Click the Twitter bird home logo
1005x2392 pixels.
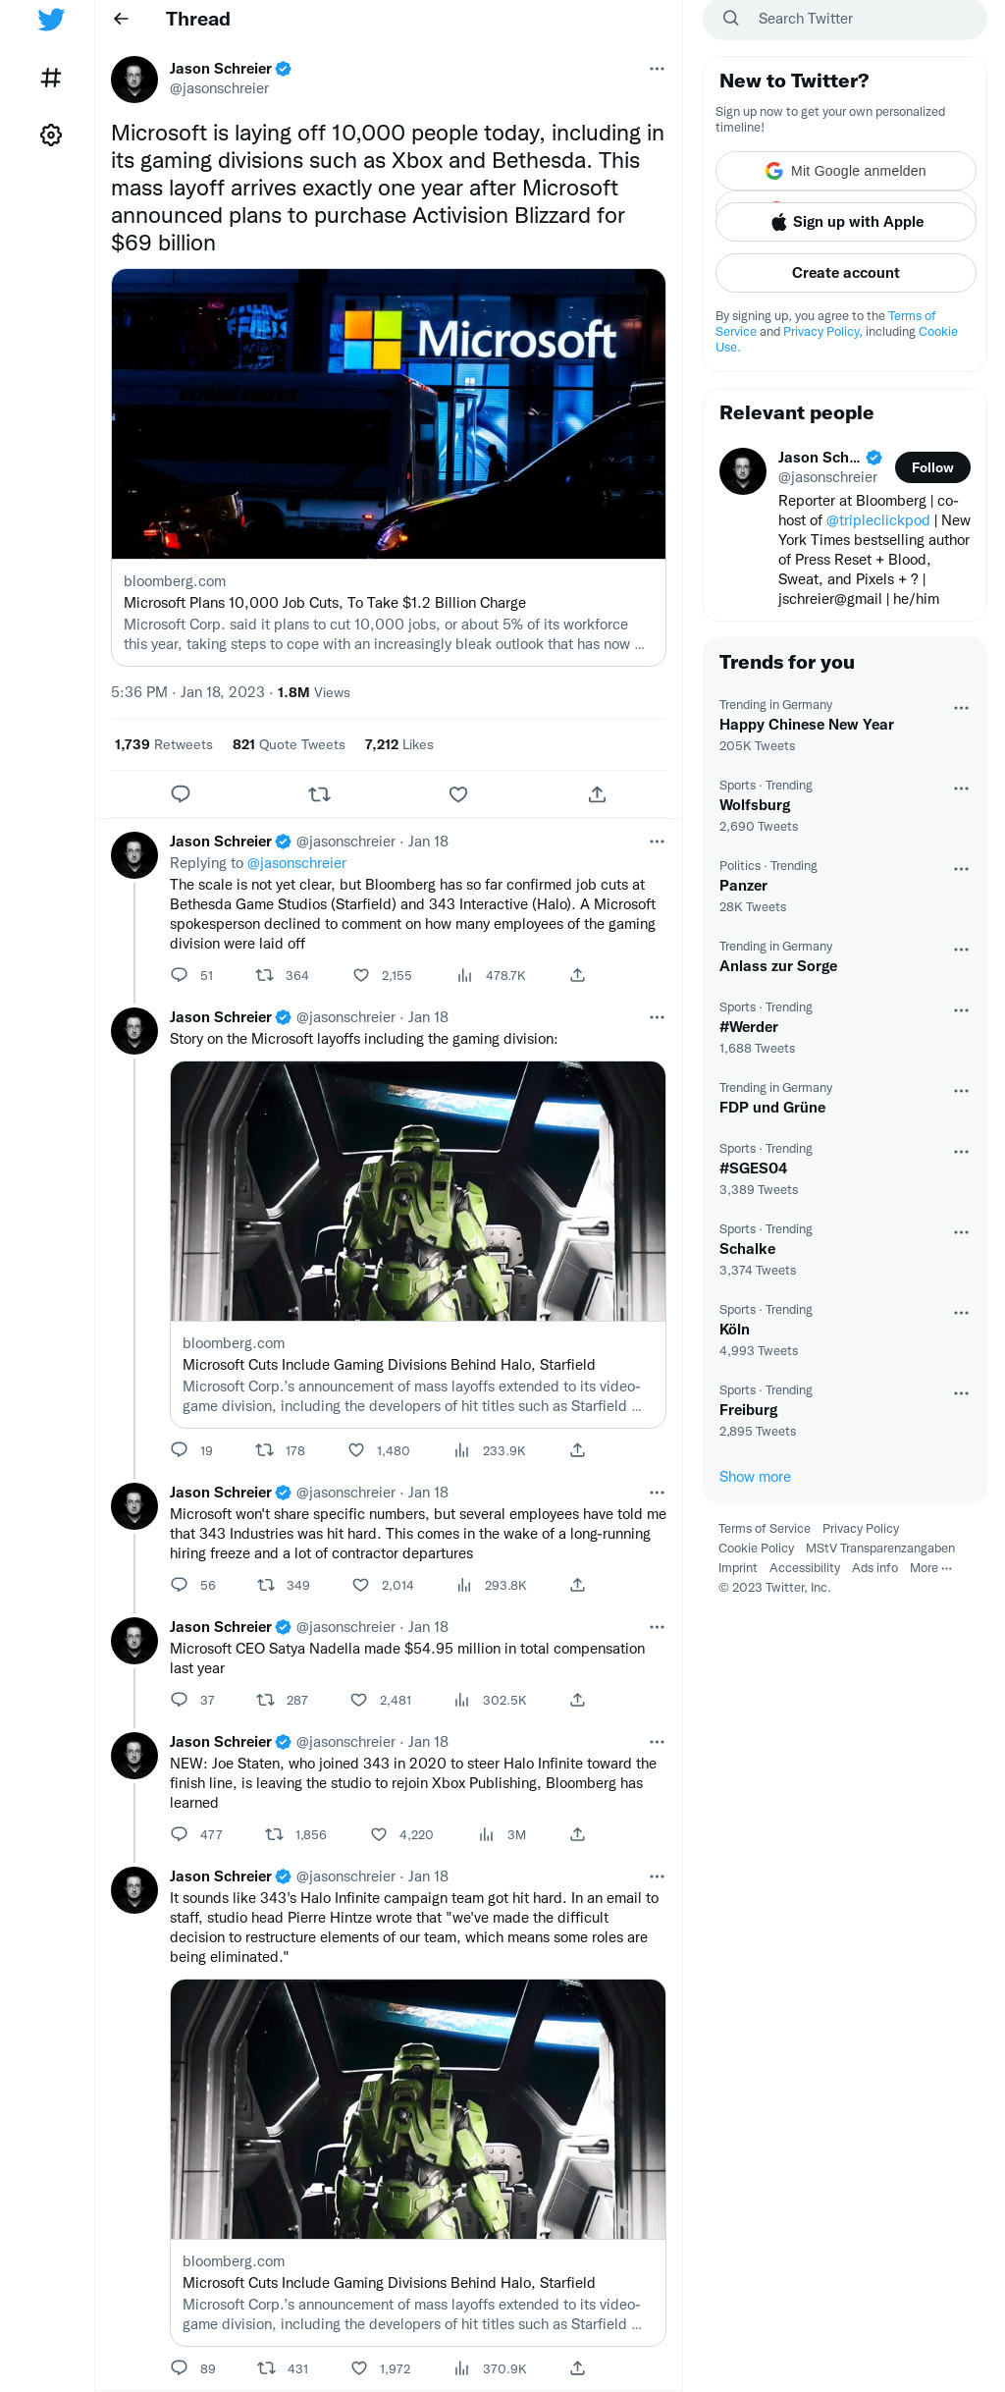(x=51, y=20)
